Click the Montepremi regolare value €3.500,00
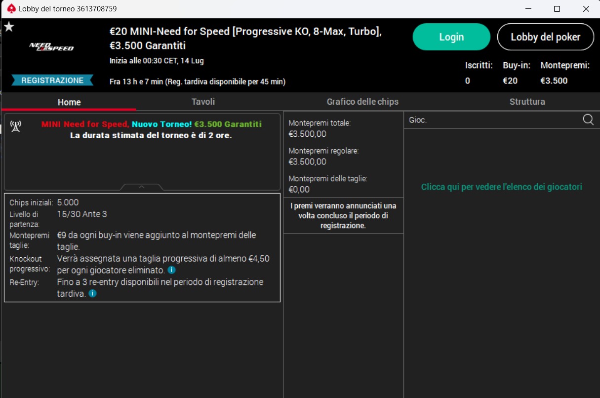Screen dimensions: 600x398 pyautogui.click(x=308, y=161)
